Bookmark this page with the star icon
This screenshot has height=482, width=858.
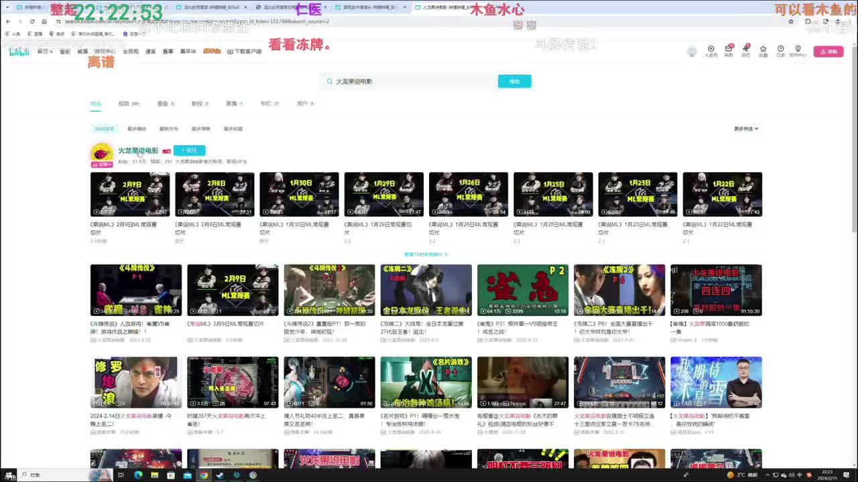[x=791, y=21]
